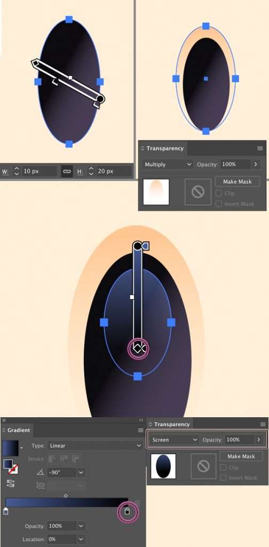Toggle Clip checkbox in Multiply Transparency panel

pos(218,193)
